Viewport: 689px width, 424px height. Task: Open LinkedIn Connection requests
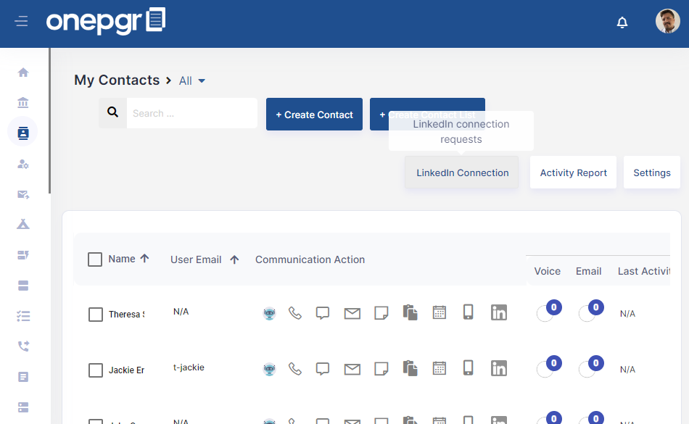461,172
